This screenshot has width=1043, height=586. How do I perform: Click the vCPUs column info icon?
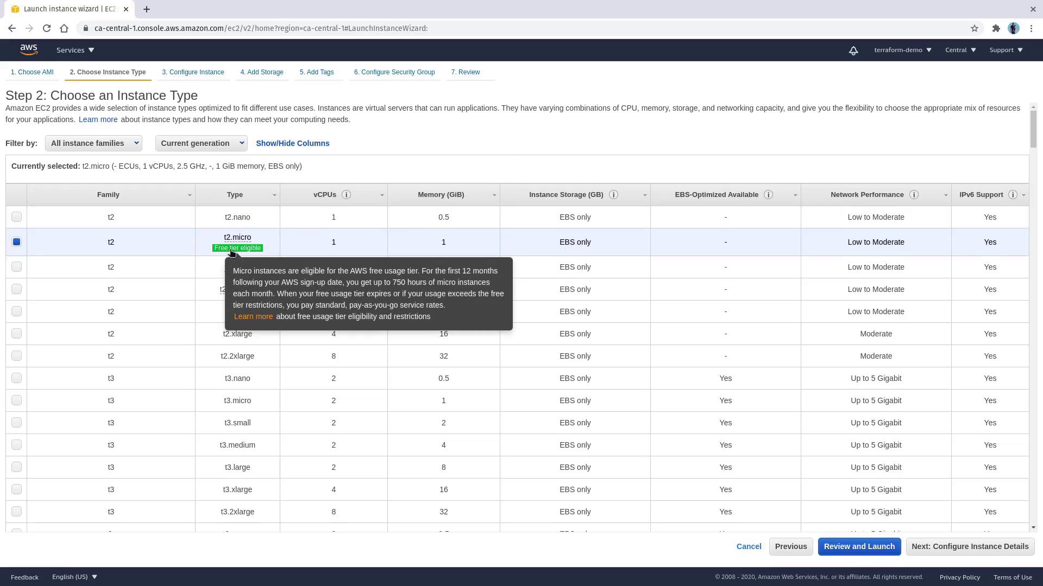(x=346, y=195)
